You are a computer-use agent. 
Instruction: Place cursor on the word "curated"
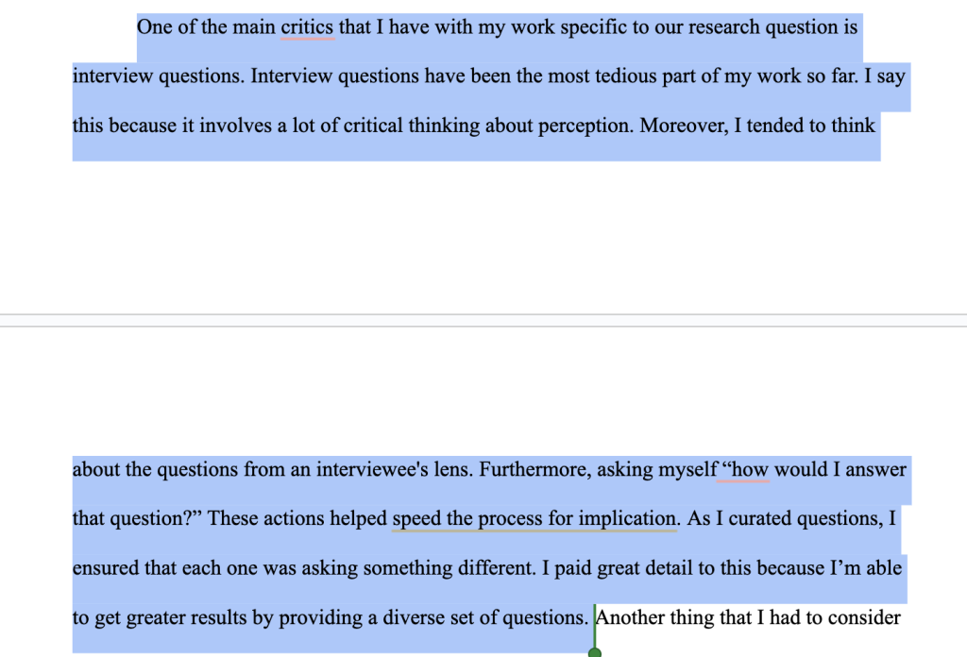[x=755, y=519]
